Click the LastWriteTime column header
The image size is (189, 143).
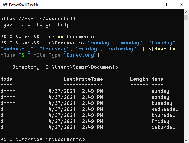(83, 79)
